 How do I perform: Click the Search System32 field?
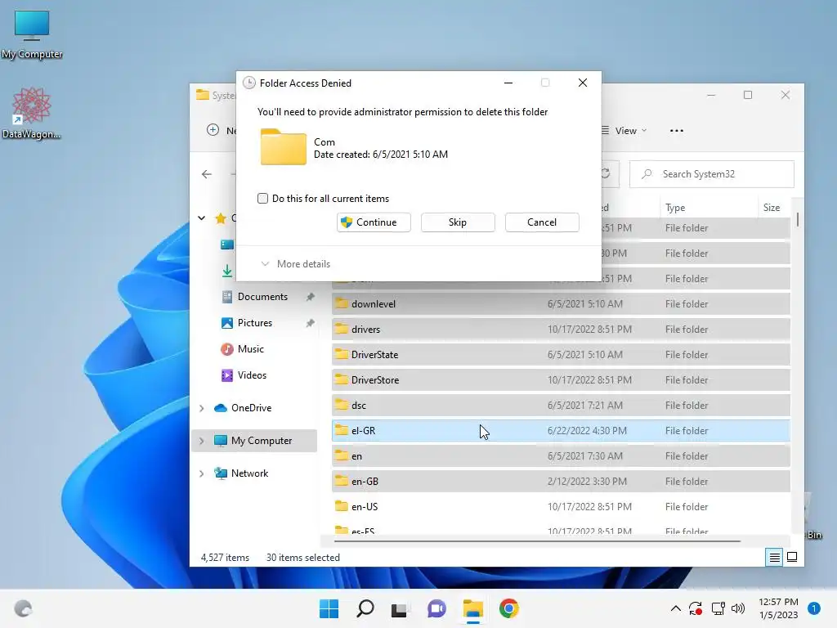[712, 174]
